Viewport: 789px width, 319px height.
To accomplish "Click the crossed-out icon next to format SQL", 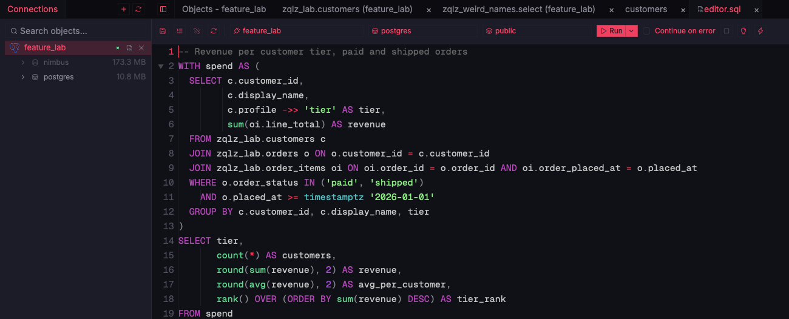I will (197, 31).
